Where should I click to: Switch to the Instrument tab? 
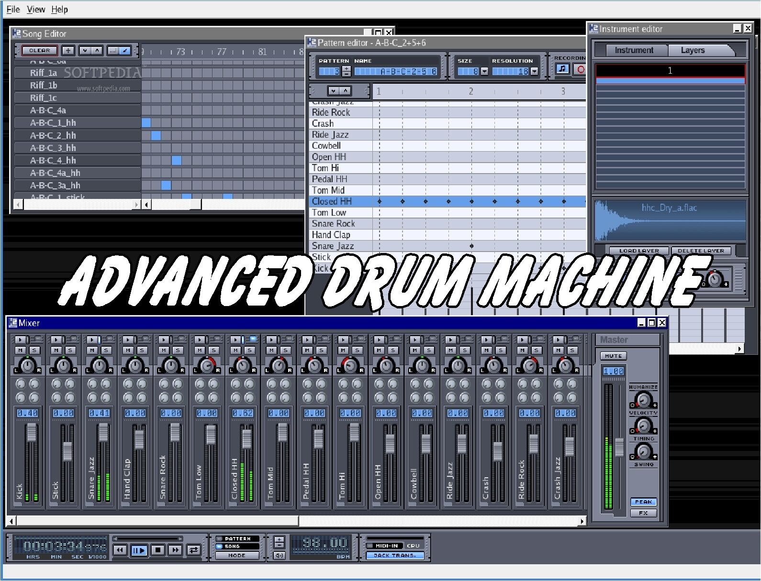[634, 50]
